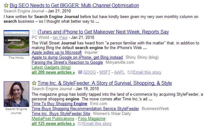This screenshot has height=128, width=212.
Task: Visit MediaPost Publications source link
Action: click(53, 118)
